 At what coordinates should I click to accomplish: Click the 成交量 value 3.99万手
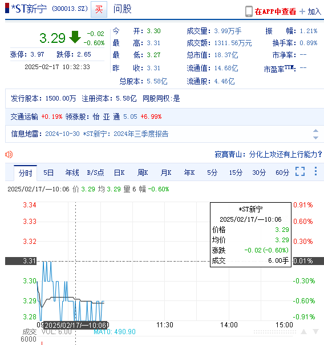pos(228,31)
